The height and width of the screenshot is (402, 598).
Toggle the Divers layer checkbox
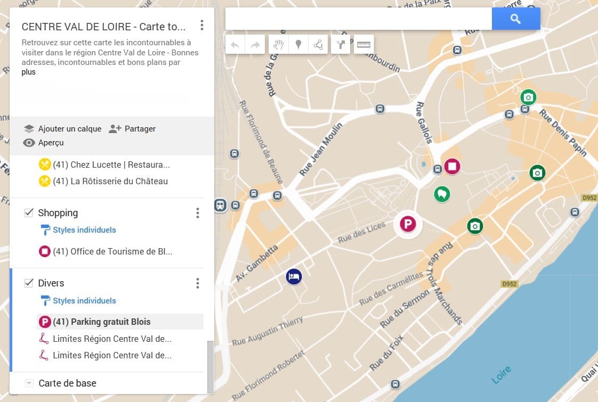coord(29,283)
